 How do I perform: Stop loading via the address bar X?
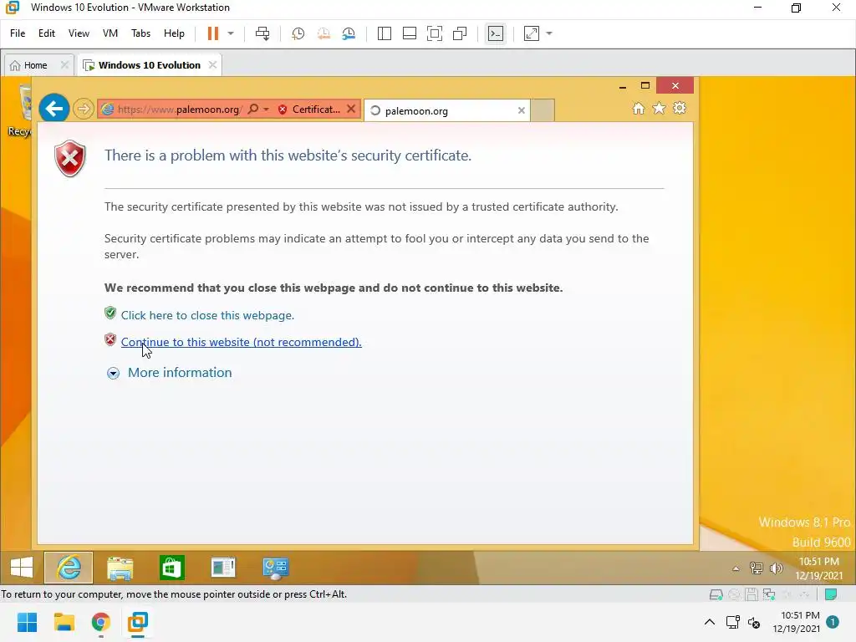point(352,110)
